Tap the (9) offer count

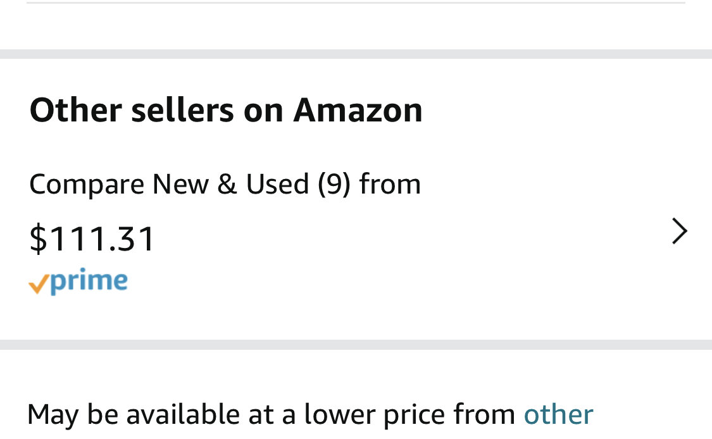[x=334, y=185]
